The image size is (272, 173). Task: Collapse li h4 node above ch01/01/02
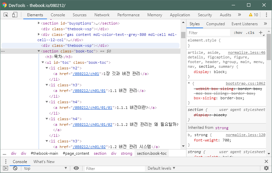(47, 119)
